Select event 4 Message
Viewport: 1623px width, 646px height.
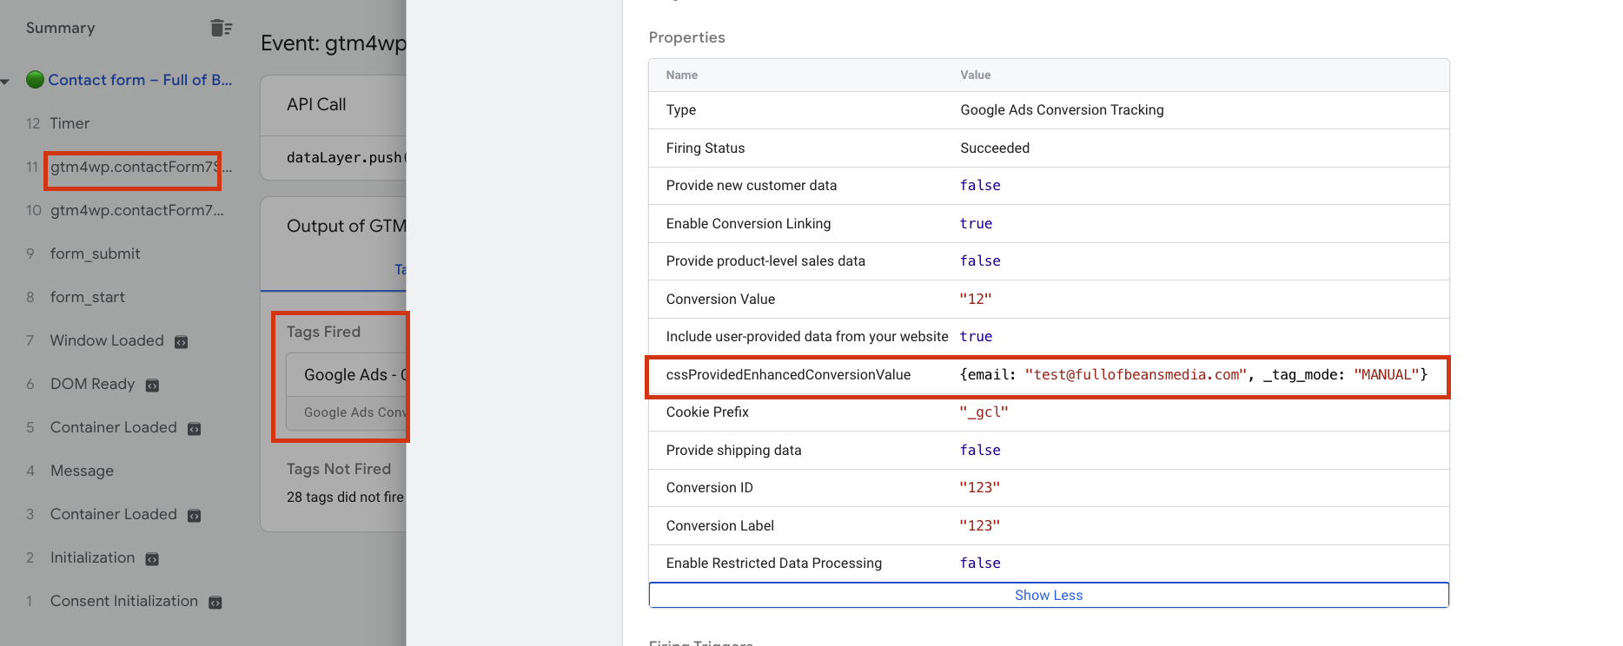tap(82, 471)
